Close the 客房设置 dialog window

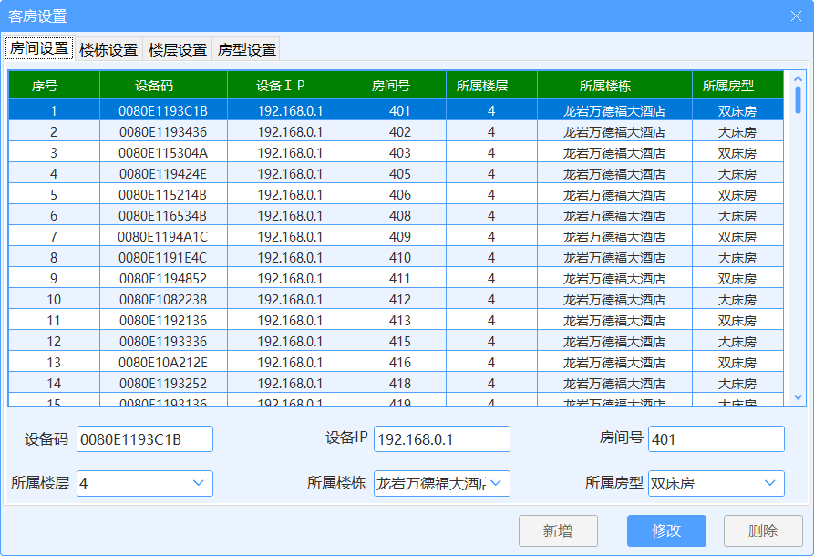pyautogui.click(x=795, y=15)
